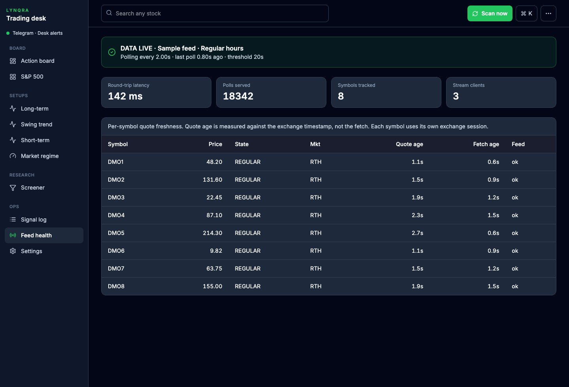
Task: Open the Action board page
Action: click(44, 61)
